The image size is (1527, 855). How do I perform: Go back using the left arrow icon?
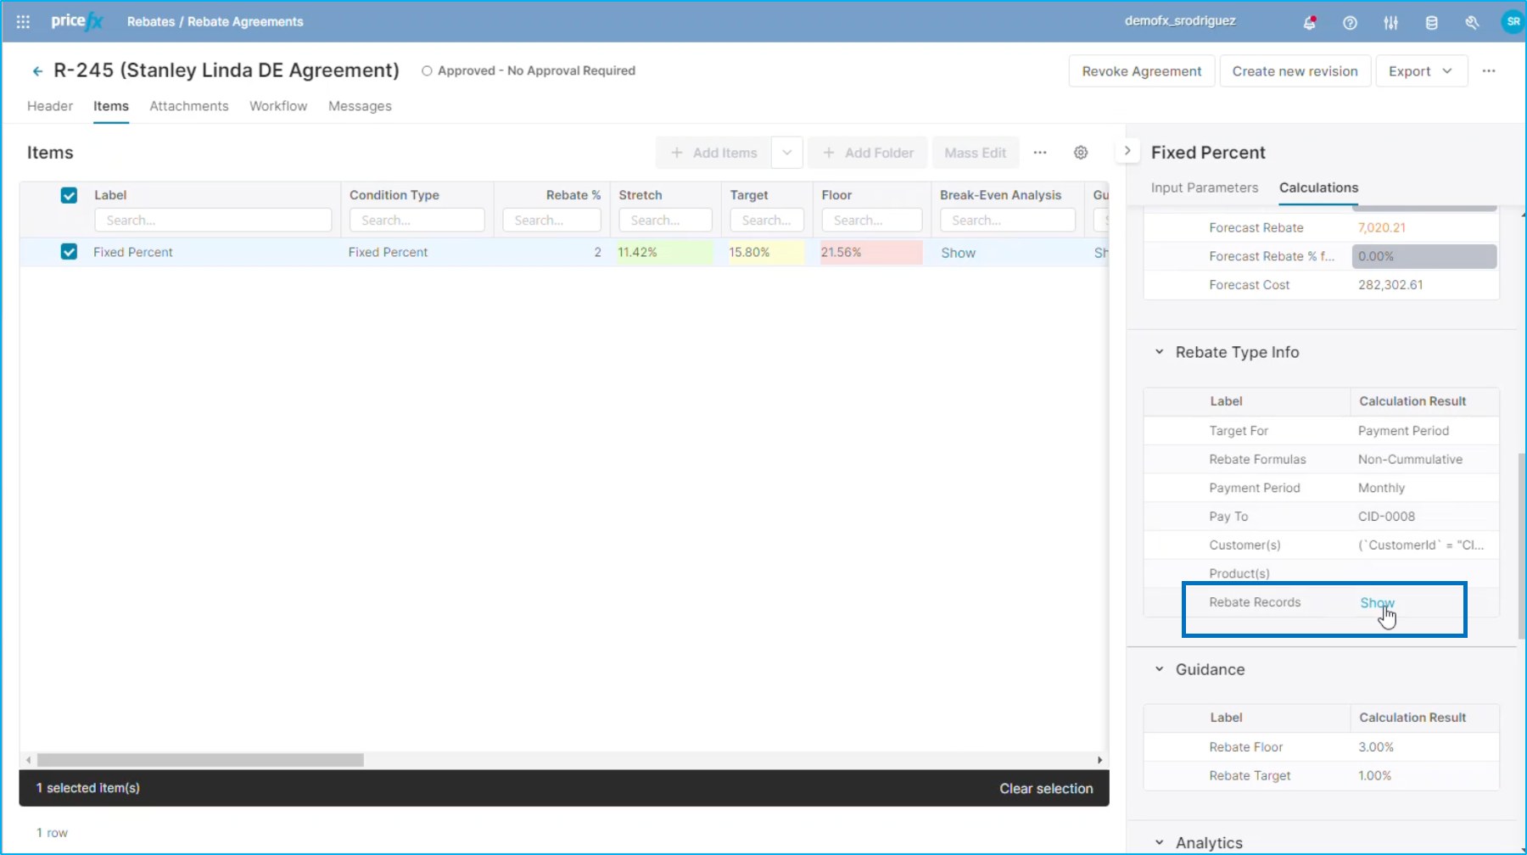37,71
